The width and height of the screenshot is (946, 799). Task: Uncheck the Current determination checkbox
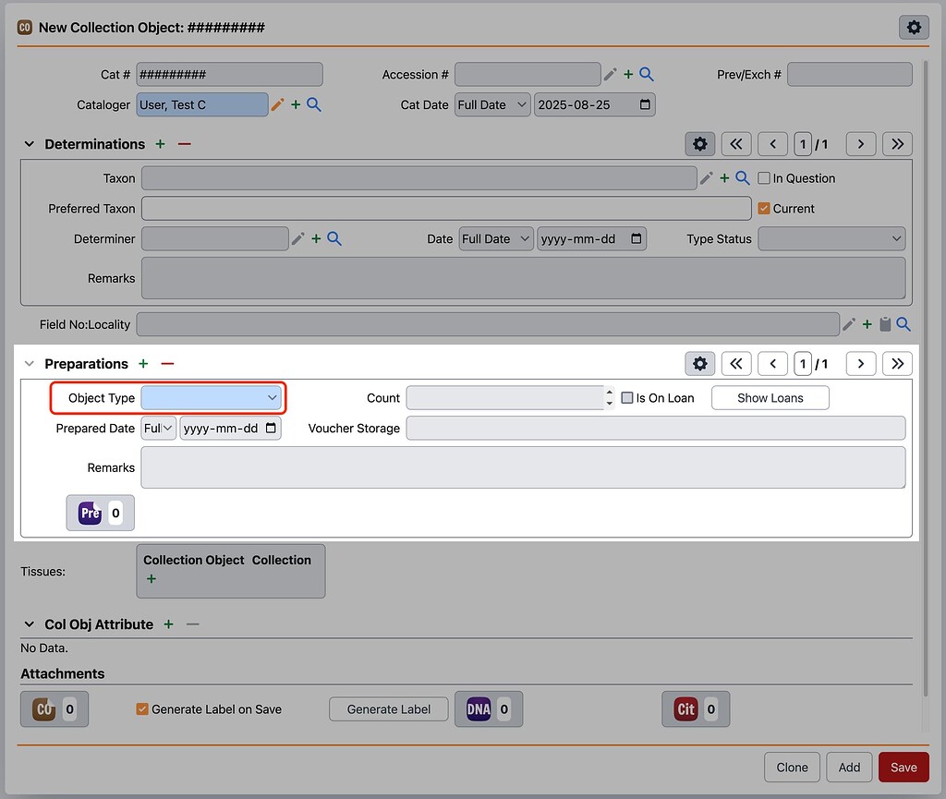[x=765, y=208]
